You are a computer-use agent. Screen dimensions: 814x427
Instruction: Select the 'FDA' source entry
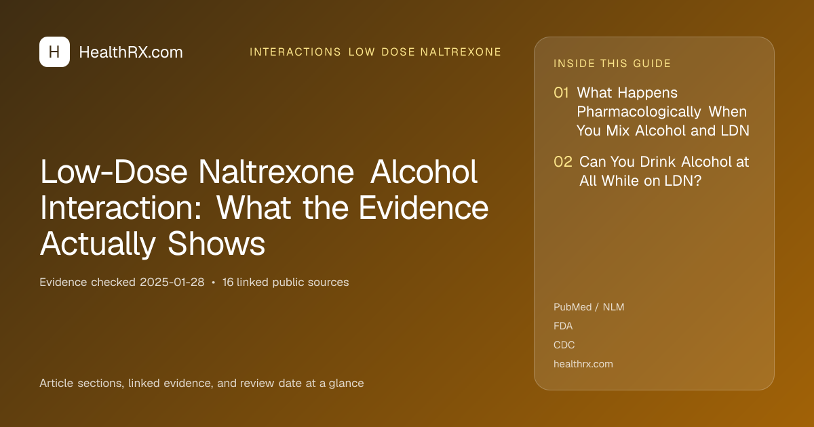[563, 326]
